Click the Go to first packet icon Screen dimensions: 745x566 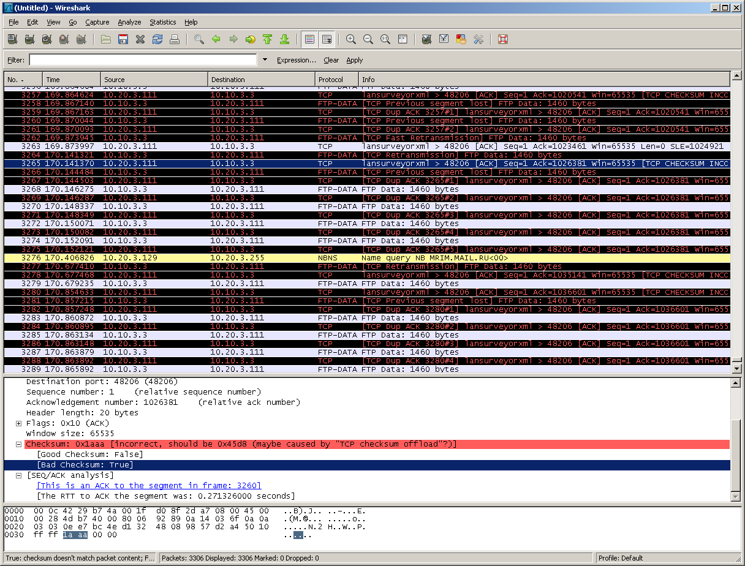coord(267,40)
